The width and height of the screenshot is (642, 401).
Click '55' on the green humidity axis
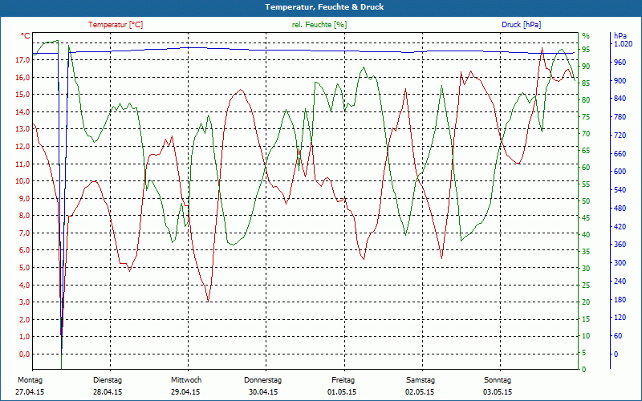(586, 184)
